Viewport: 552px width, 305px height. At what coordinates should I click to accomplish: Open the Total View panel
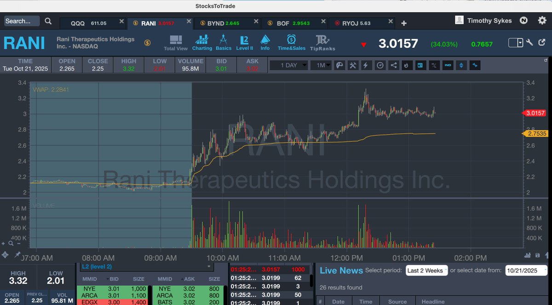point(176,43)
